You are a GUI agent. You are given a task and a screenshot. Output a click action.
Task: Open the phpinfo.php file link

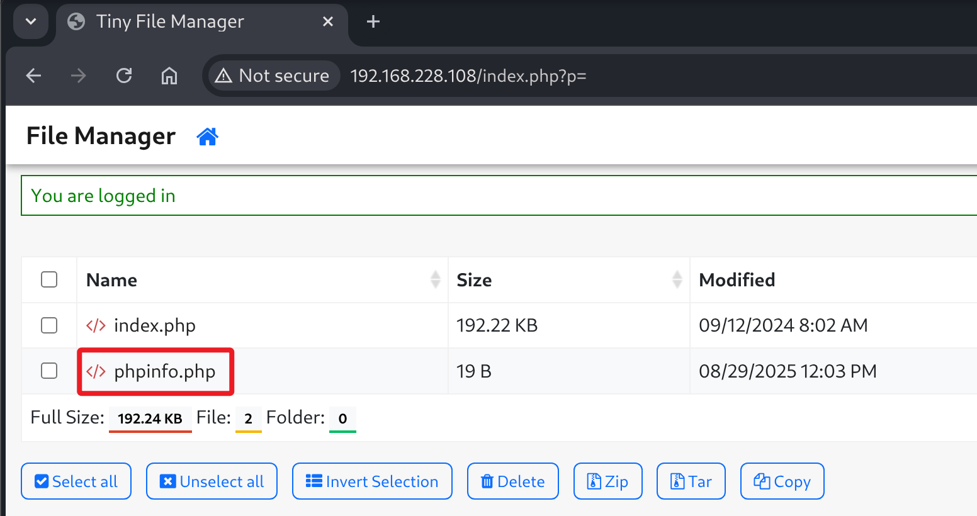point(164,371)
